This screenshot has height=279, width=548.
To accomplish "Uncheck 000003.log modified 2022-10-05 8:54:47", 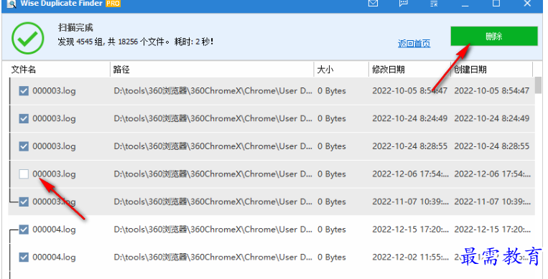I will coord(24,91).
